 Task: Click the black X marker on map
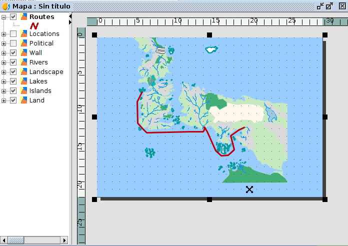(x=249, y=189)
